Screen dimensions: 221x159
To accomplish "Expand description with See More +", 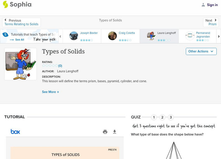I will coord(51,92).
